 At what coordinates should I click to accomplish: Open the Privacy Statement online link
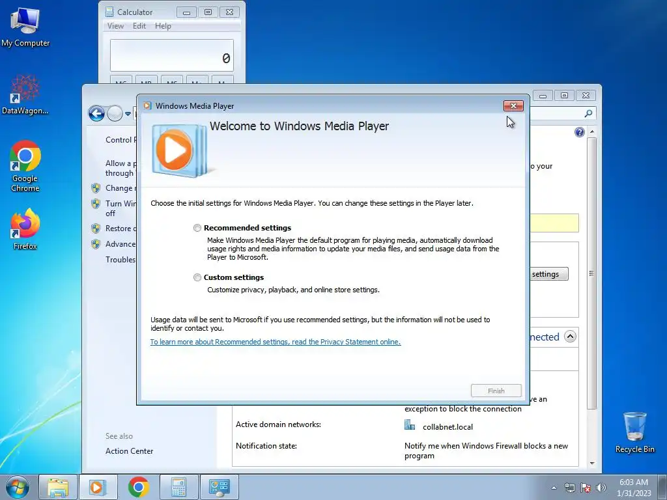276,342
